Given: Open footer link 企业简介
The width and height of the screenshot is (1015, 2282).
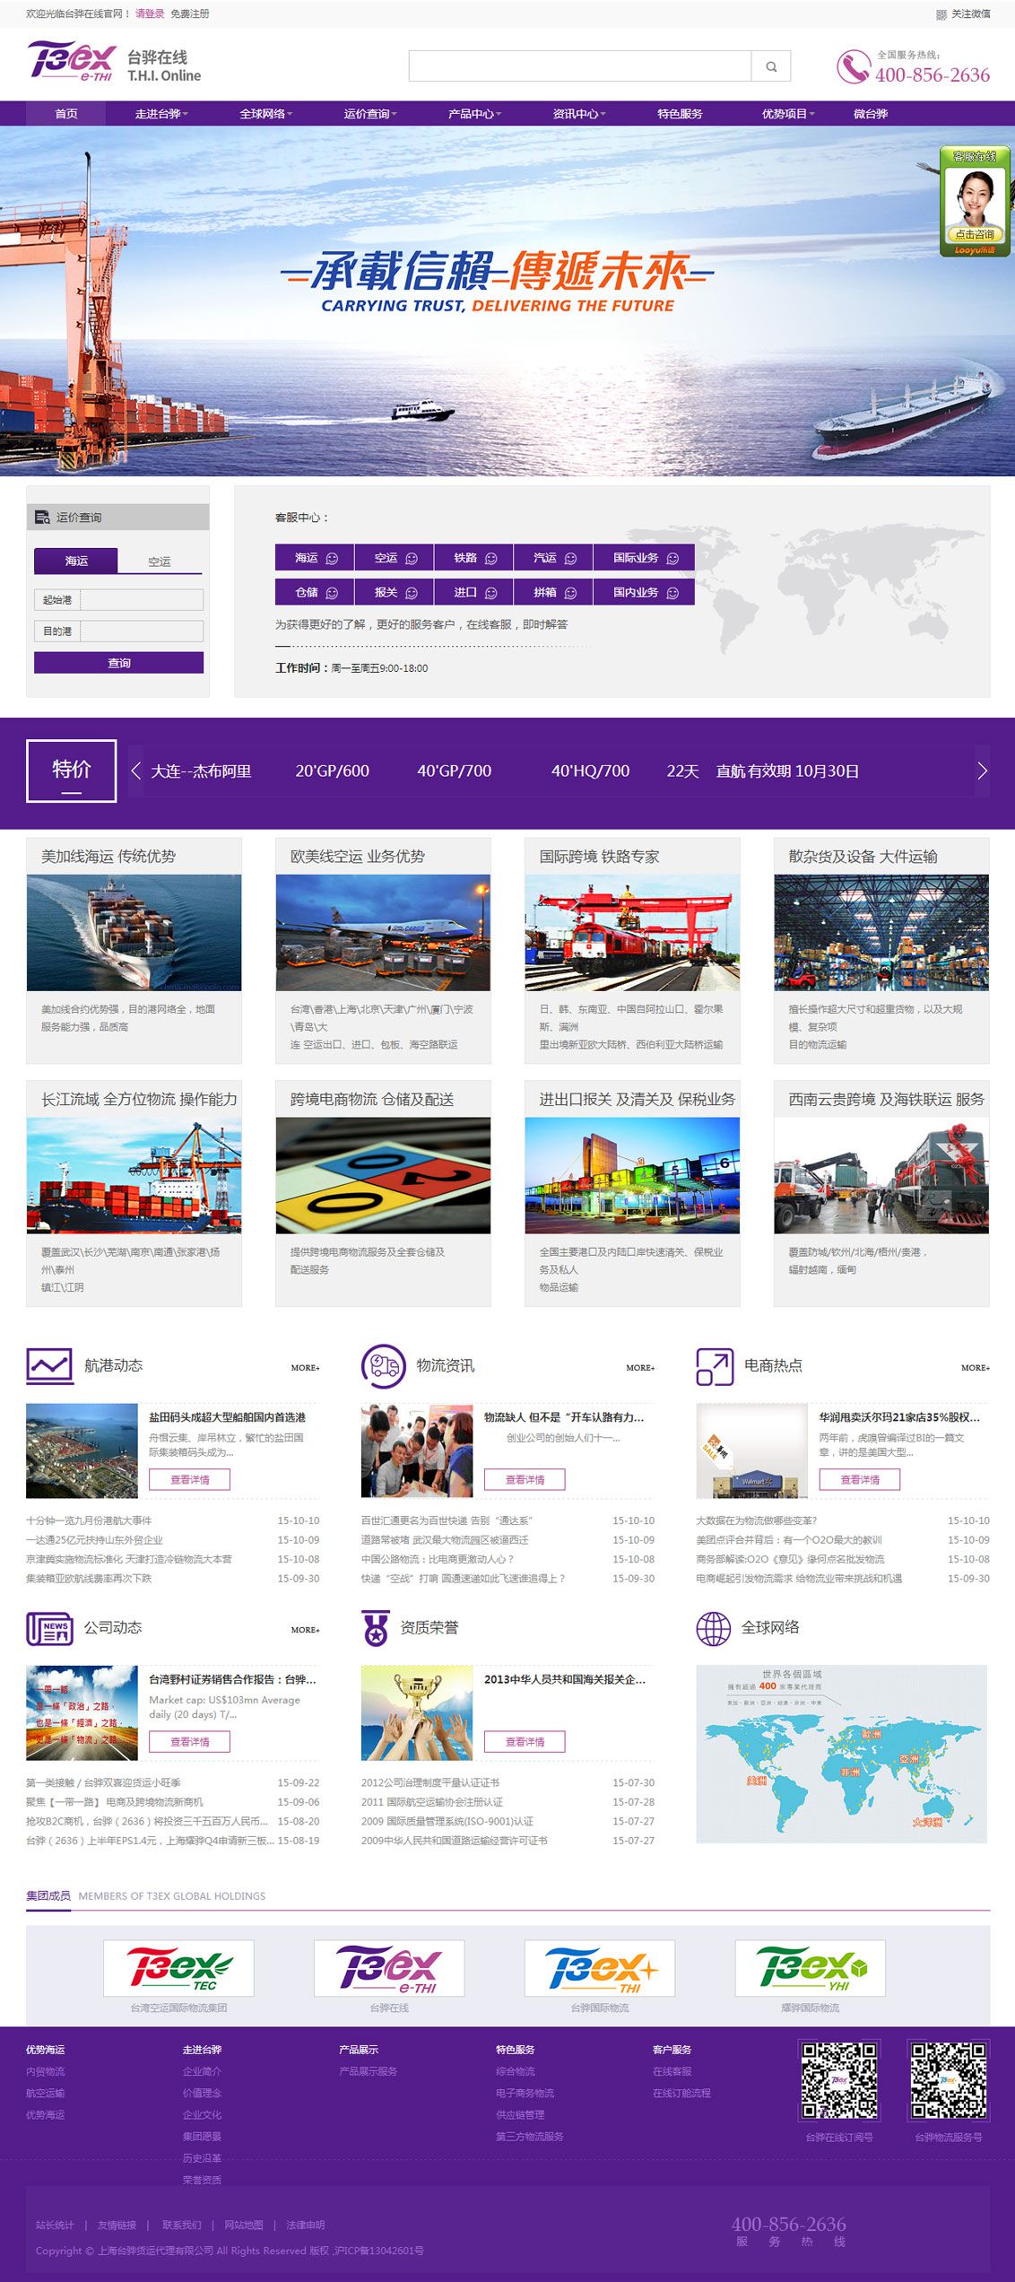Looking at the screenshot, I should pos(202,2071).
